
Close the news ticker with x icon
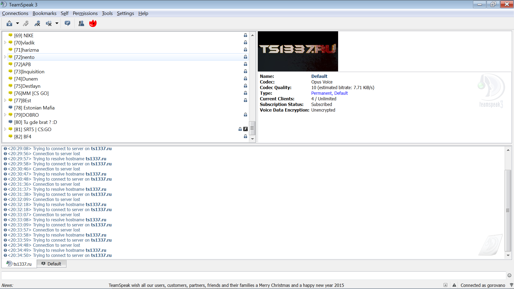(x=445, y=285)
